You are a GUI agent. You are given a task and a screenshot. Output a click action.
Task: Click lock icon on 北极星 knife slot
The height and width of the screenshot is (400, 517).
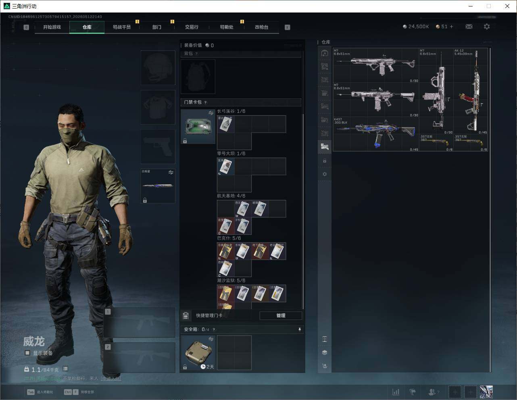tap(145, 200)
